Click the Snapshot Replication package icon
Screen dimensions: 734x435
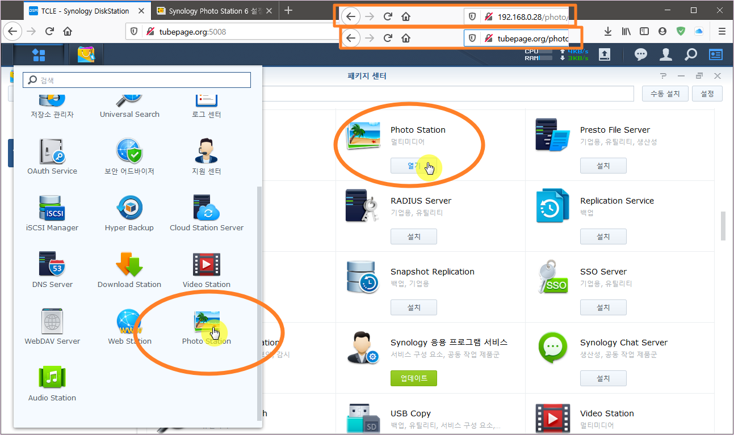tap(362, 276)
